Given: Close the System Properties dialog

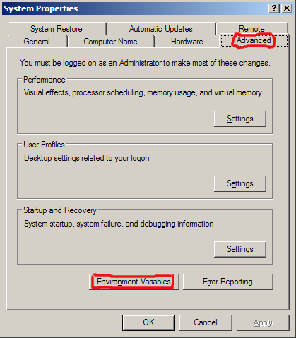Looking at the screenshot, I should click(x=287, y=8).
